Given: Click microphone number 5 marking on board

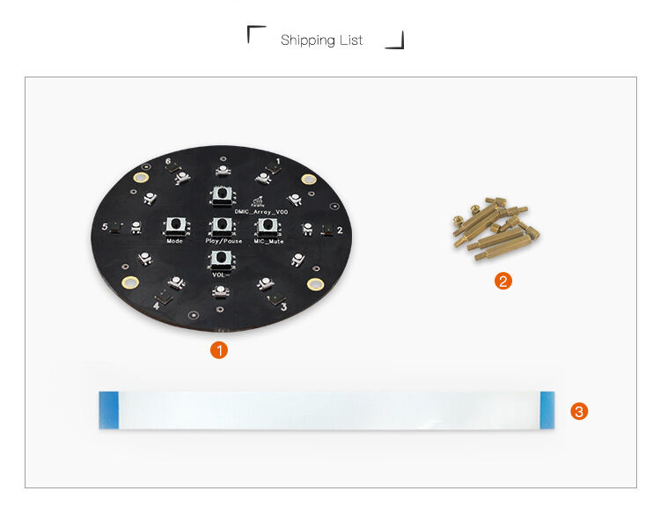Looking at the screenshot, I should pos(105,226).
